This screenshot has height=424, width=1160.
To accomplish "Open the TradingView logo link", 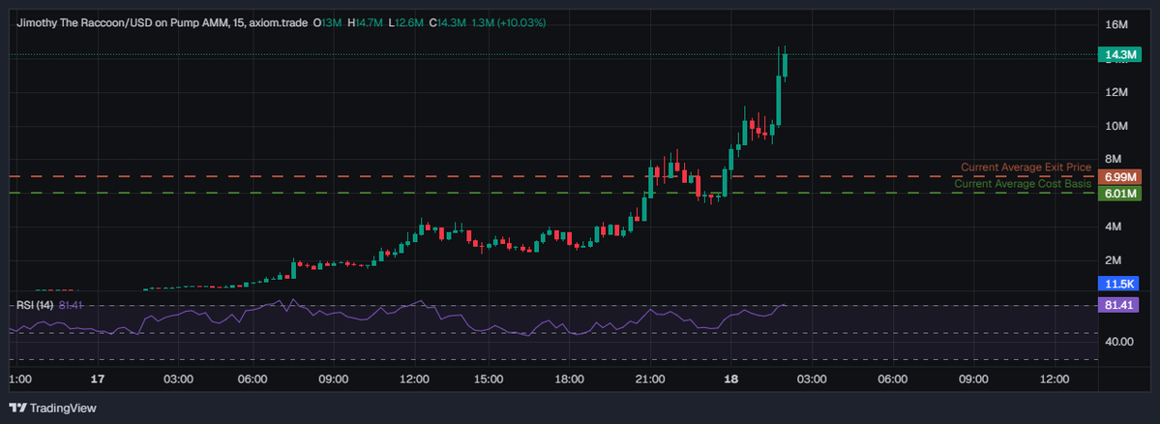I will (52, 408).
